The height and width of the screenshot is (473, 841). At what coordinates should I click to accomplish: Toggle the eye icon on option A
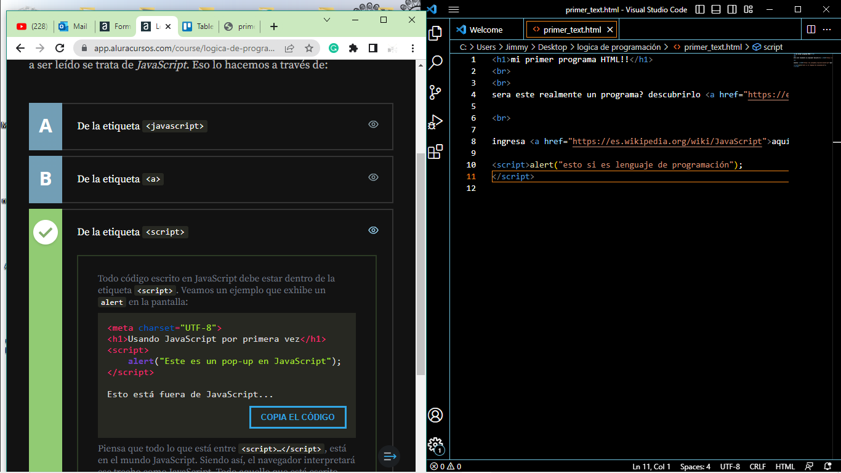pyautogui.click(x=373, y=124)
